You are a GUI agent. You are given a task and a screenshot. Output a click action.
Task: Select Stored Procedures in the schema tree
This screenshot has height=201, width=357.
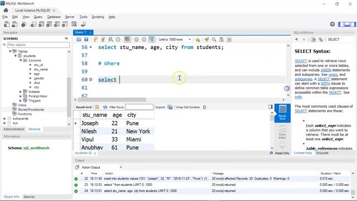[31, 109]
